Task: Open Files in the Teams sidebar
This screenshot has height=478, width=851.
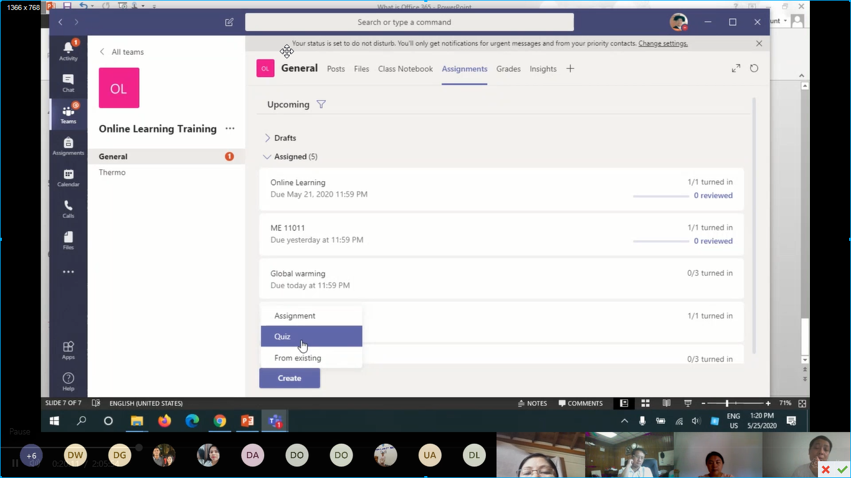Action: pos(69,240)
